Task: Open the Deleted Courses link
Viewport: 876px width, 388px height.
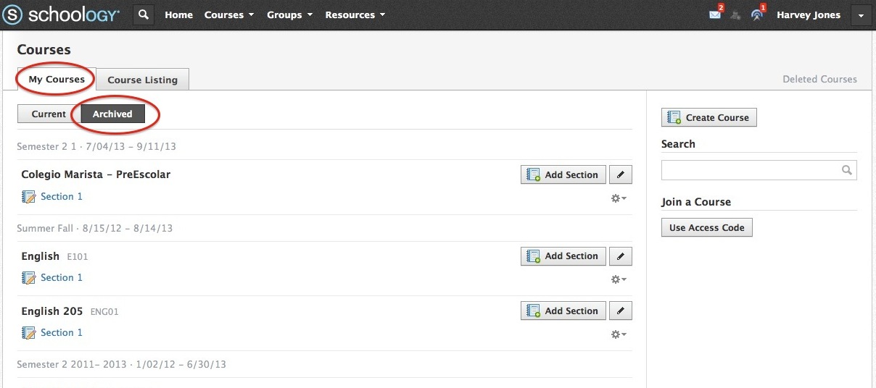Action: (x=819, y=79)
